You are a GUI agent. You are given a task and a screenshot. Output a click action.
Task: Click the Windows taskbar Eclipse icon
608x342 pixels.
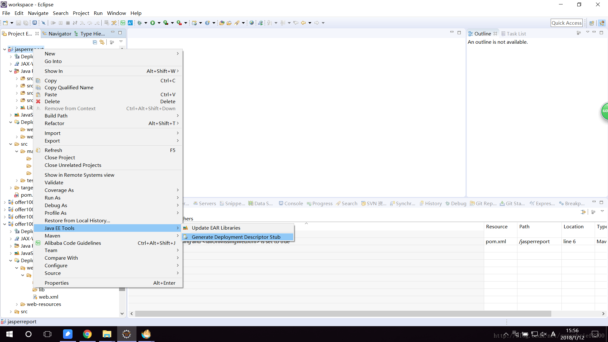click(127, 334)
